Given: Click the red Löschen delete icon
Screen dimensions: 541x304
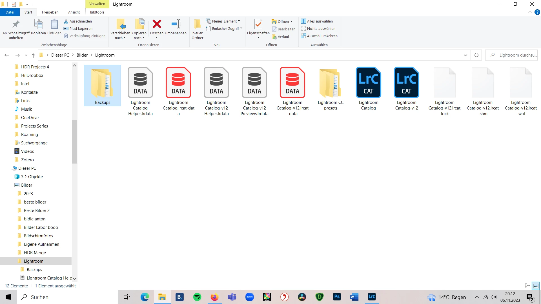Looking at the screenshot, I should coord(157,24).
